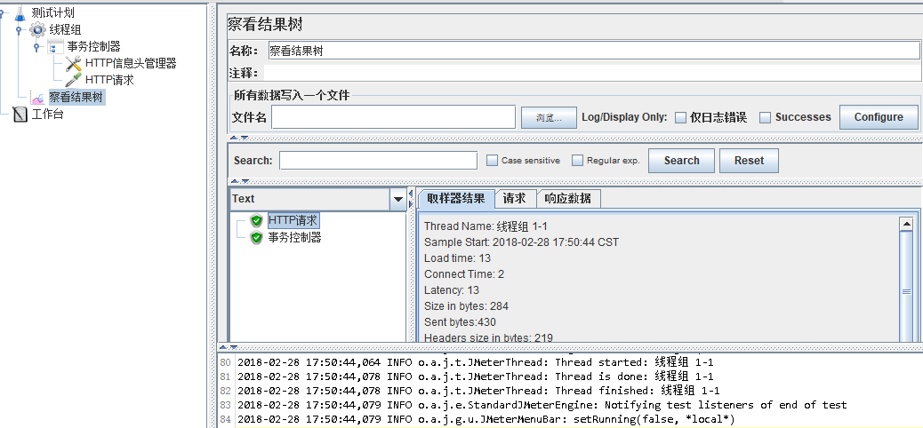Image resolution: width=923 pixels, height=428 pixels.
Task: Enable Regular exp. search option
Action: click(x=577, y=161)
